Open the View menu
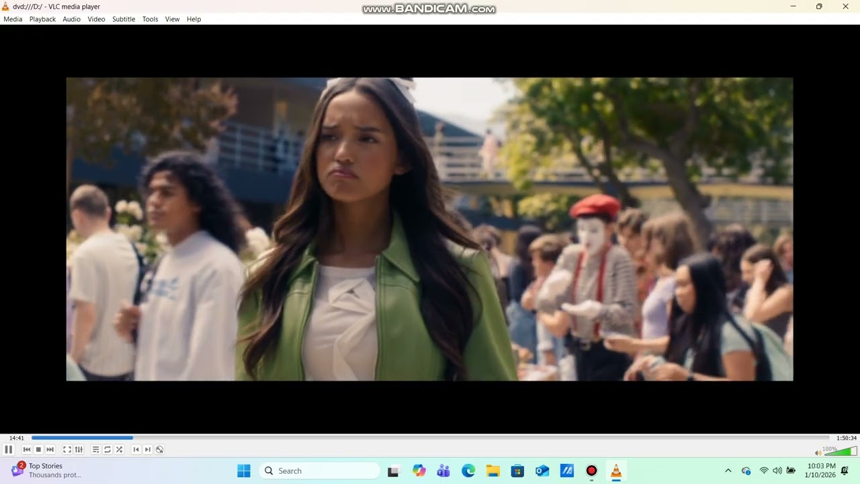Screen dimensions: 860x484 172,19
